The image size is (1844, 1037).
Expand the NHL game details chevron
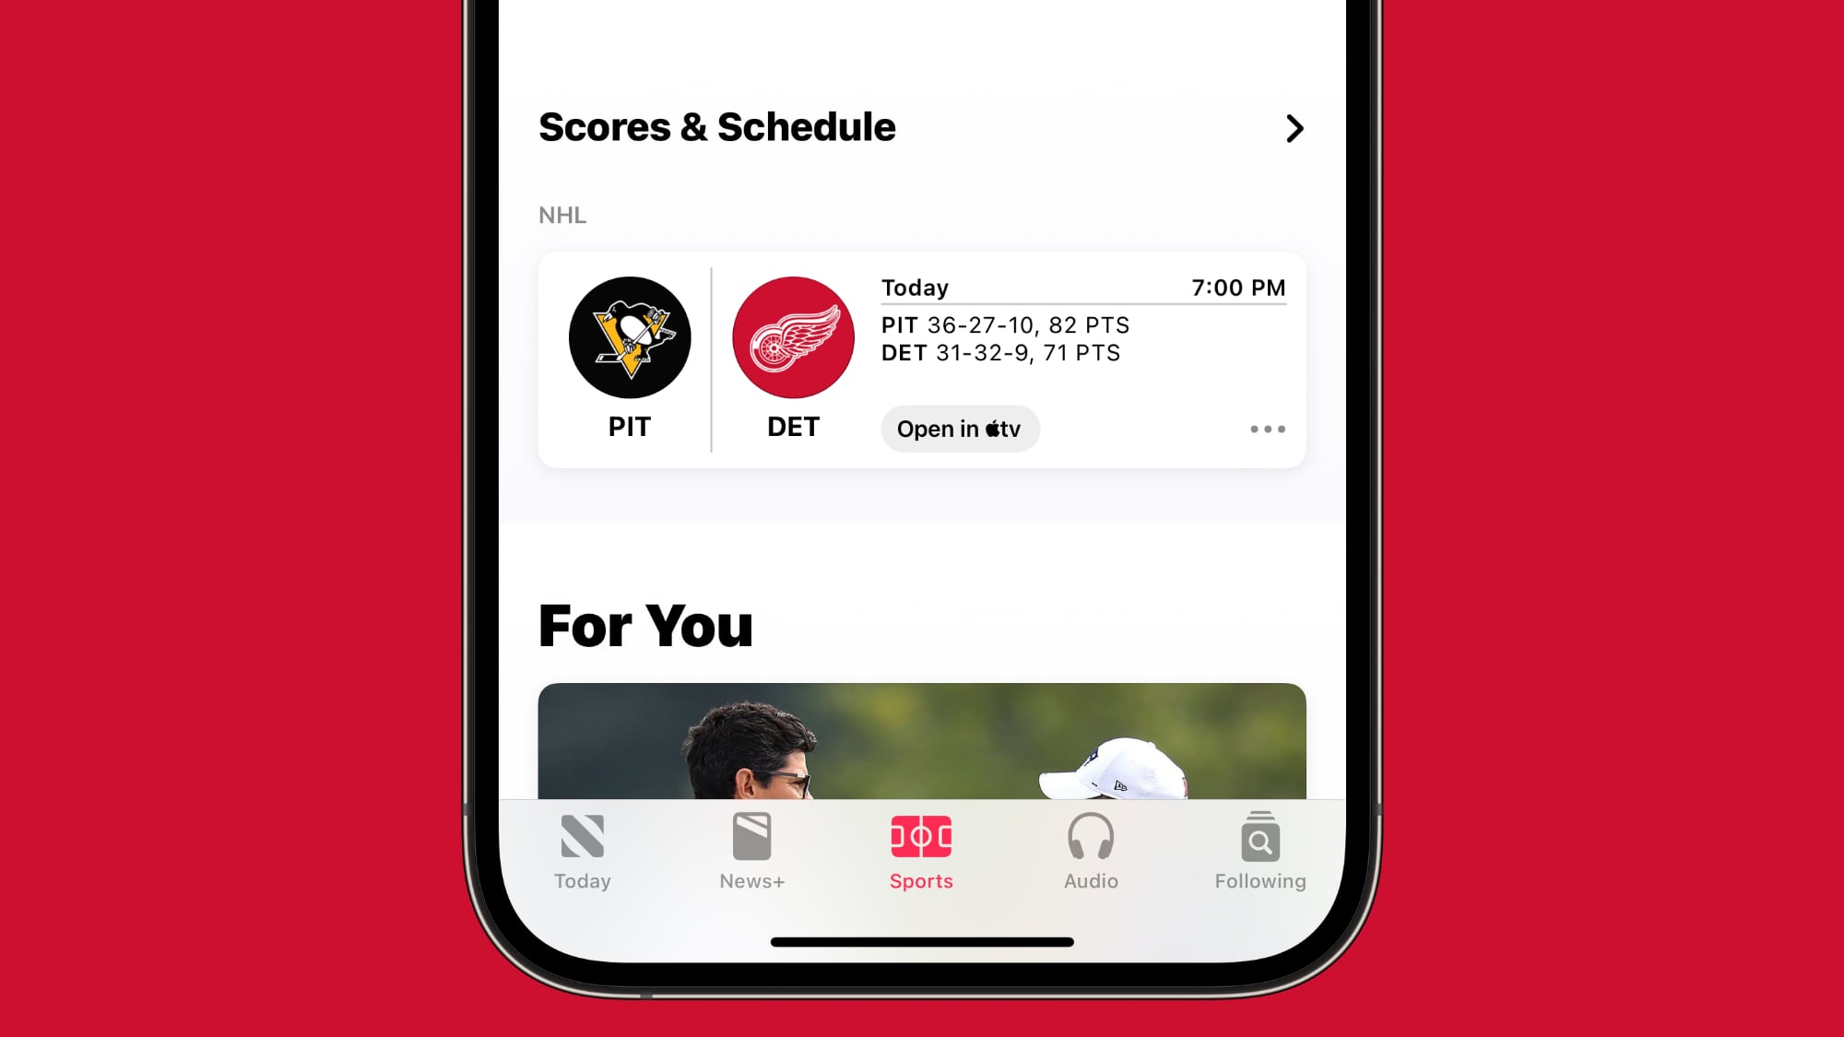(x=1293, y=126)
